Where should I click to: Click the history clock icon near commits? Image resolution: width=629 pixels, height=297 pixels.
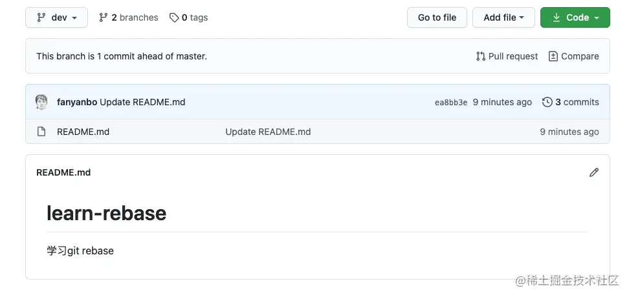(547, 102)
